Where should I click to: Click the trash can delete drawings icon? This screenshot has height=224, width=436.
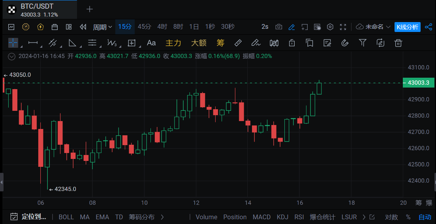(398, 43)
